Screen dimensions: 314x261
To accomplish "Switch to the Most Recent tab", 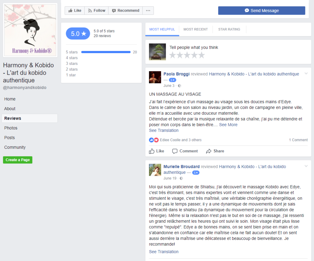I will (x=196, y=29).
